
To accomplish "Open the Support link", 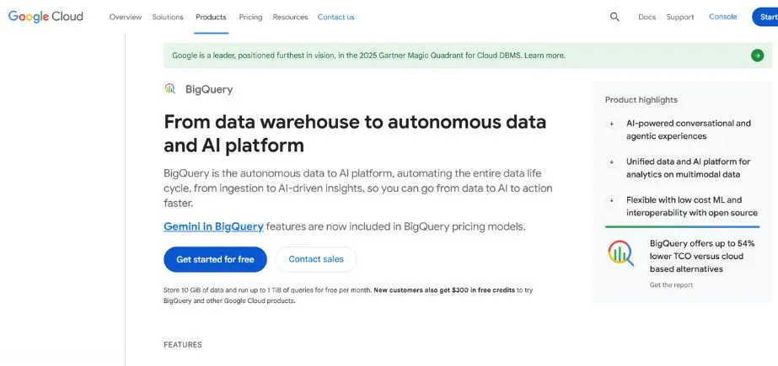I will pos(680,17).
